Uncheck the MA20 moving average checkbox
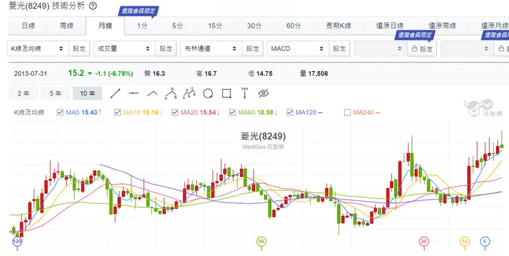 pyautogui.click(x=175, y=113)
